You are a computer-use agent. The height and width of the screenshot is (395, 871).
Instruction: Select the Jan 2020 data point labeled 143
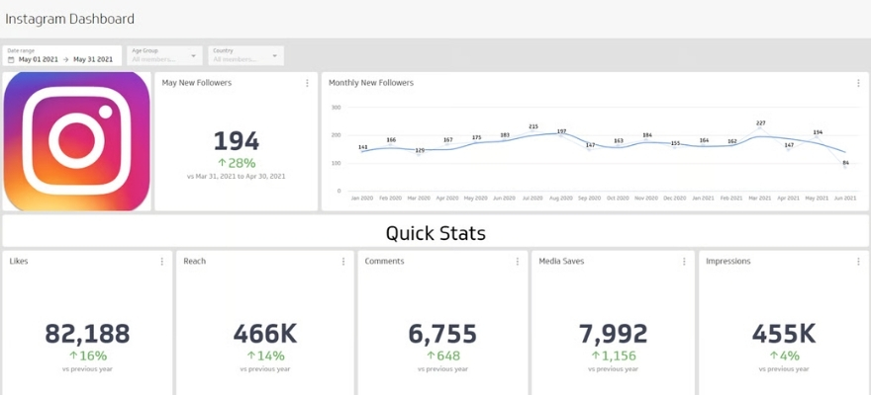362,151
